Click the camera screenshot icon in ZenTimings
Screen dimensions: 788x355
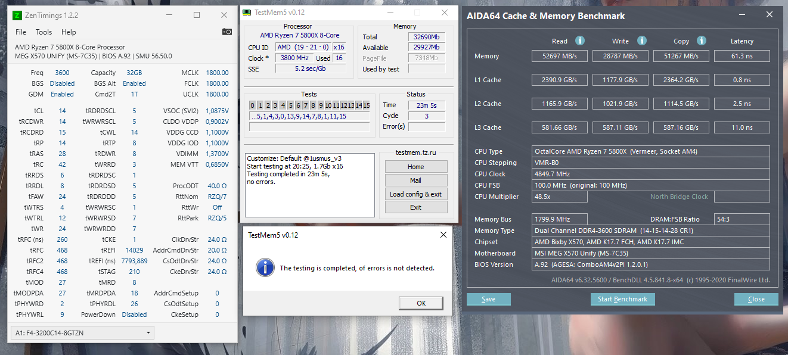click(x=227, y=32)
